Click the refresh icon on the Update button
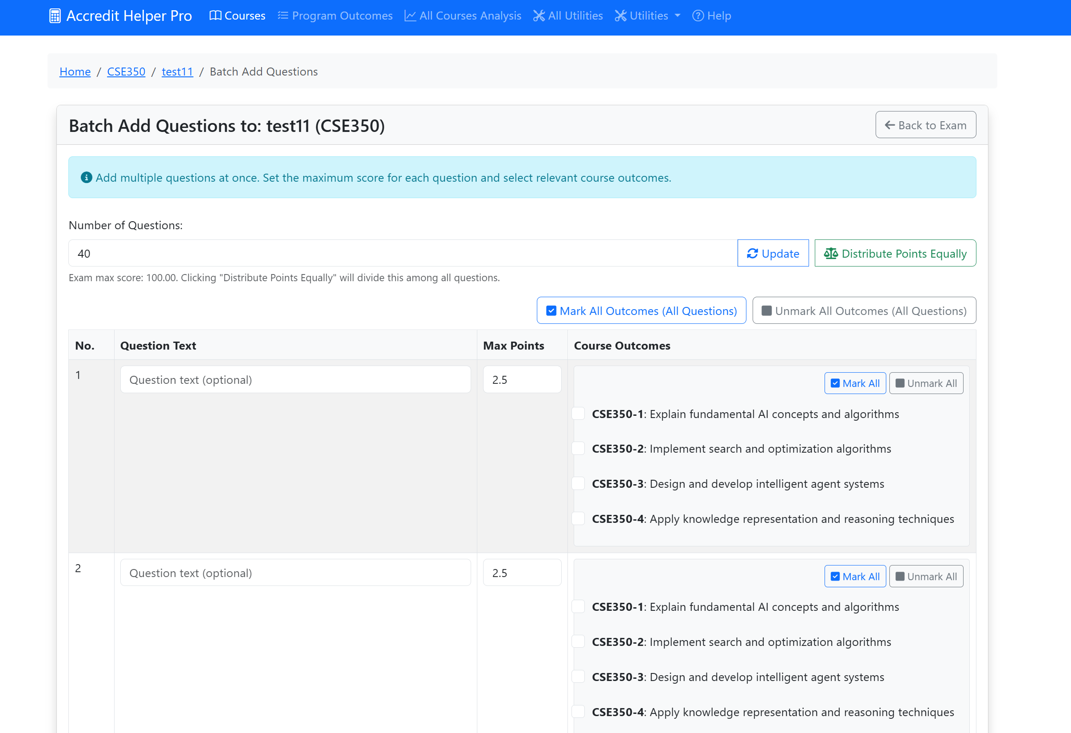1071x733 pixels. point(752,254)
